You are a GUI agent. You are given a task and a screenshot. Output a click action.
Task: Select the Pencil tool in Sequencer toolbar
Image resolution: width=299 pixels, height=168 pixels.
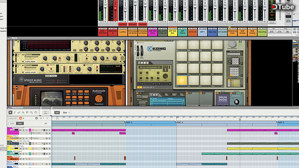click(14, 112)
